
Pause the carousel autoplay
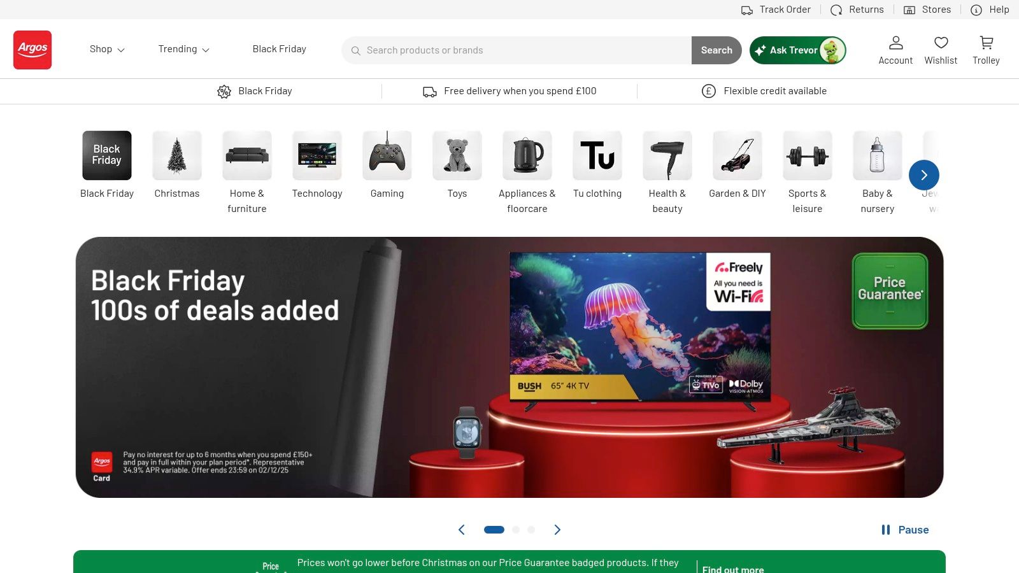click(905, 529)
